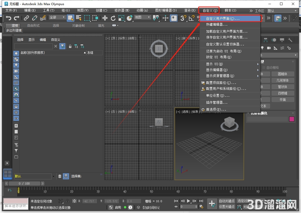
Task: Open 首选项(P)... preferences entry
Action: click(x=230, y=110)
